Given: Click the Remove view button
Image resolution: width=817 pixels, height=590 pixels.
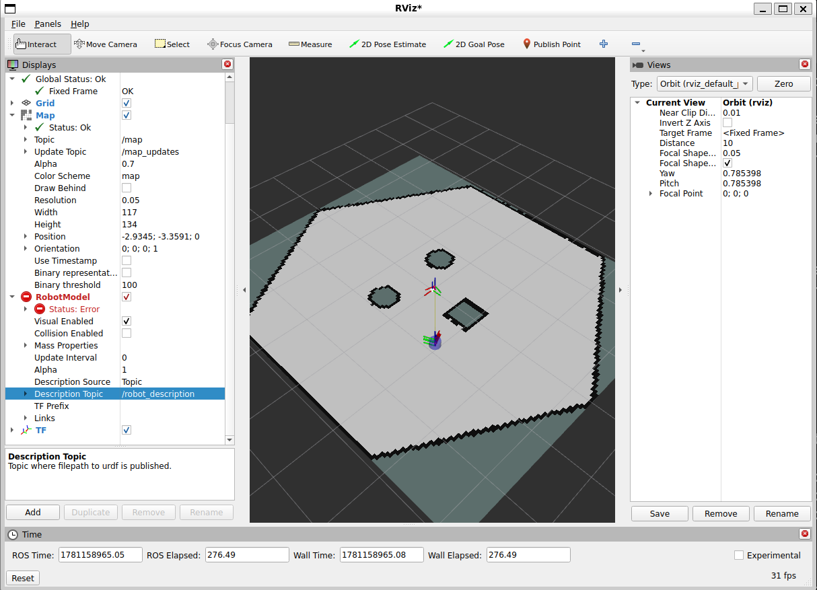Looking at the screenshot, I should coord(721,513).
